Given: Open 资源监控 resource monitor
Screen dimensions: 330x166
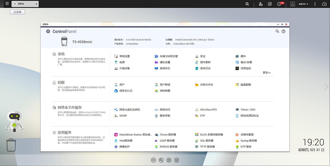Looking at the screenshot, I should point(245,68).
